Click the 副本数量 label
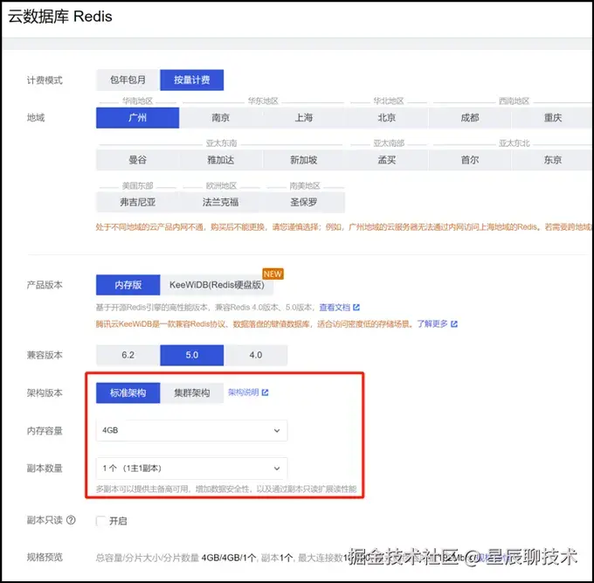The image size is (594, 583). [45, 468]
